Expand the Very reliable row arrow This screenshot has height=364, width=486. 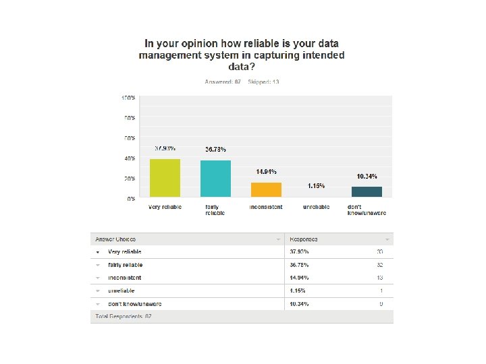point(98,251)
